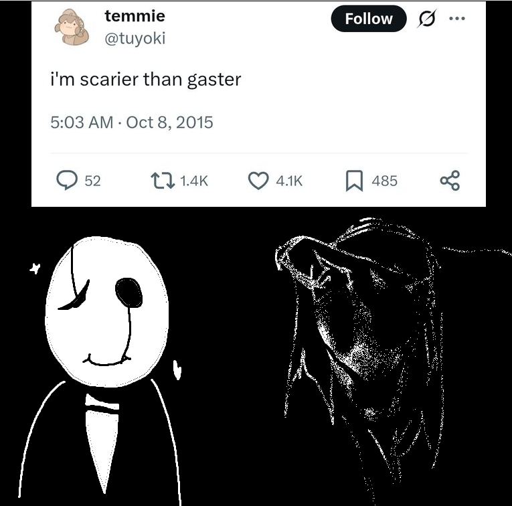Click the Follow button
Viewport: 512px width, 506px height.
point(369,19)
